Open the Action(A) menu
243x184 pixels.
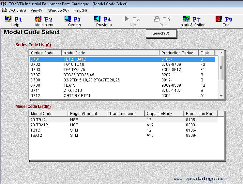coord(18,10)
